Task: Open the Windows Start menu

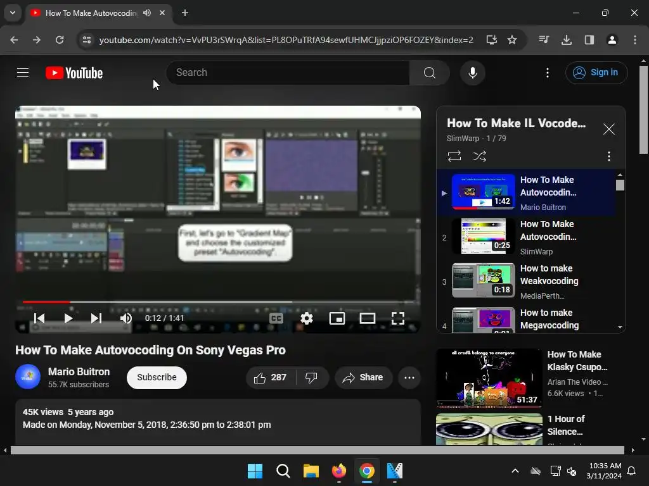Action: [x=255, y=471]
